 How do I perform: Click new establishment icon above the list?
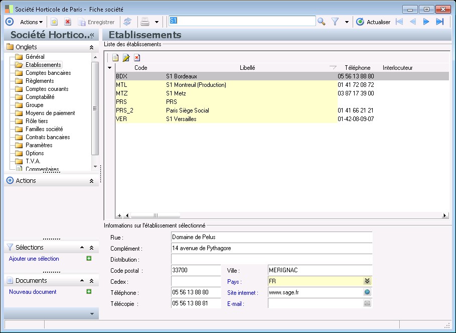(115, 58)
